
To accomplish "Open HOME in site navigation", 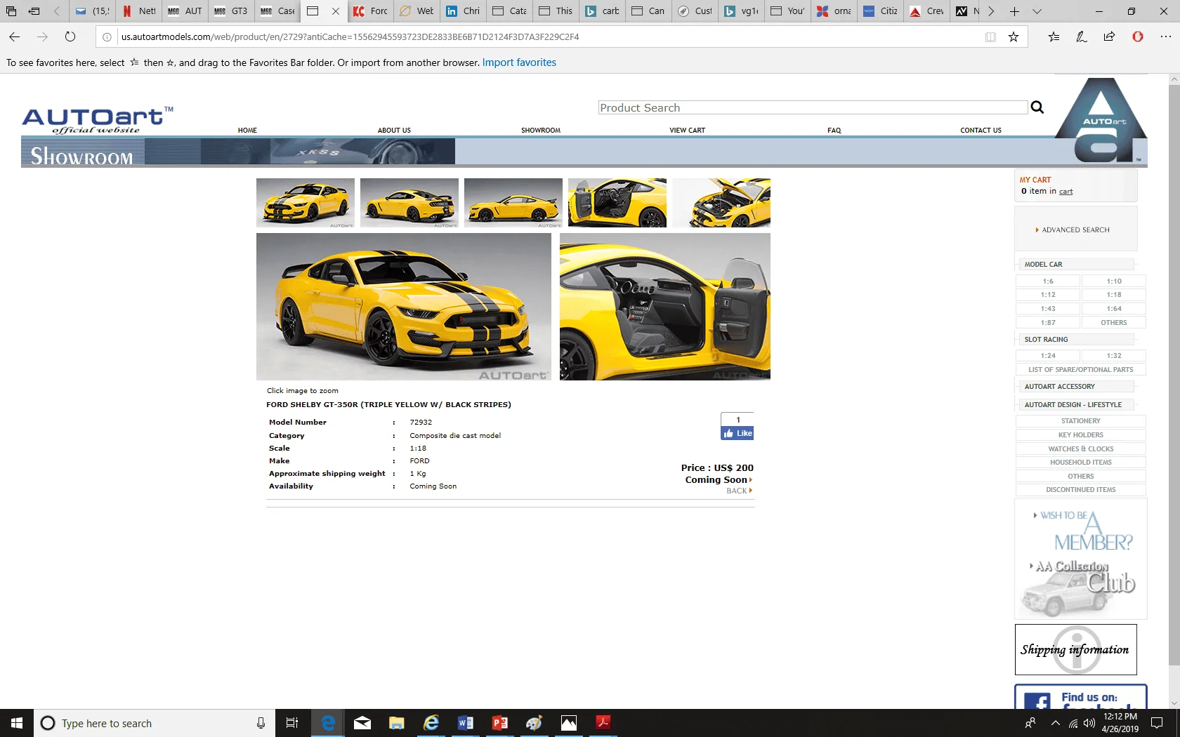I will [x=247, y=131].
